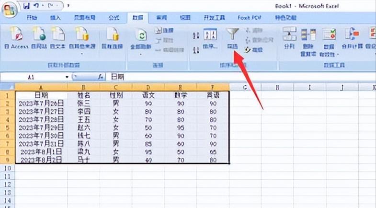
Task: Select cell 2023年7月26日
Action: (41, 104)
